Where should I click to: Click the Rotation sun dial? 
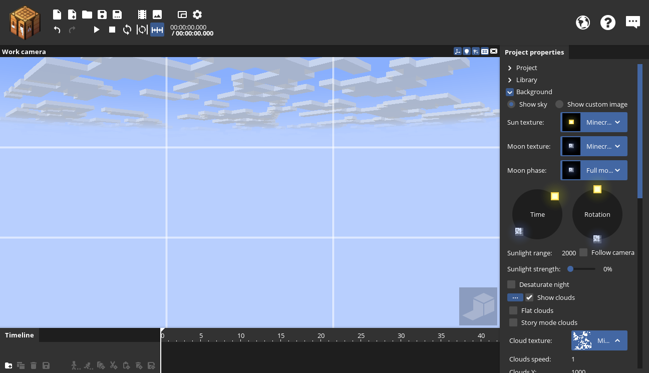597,214
